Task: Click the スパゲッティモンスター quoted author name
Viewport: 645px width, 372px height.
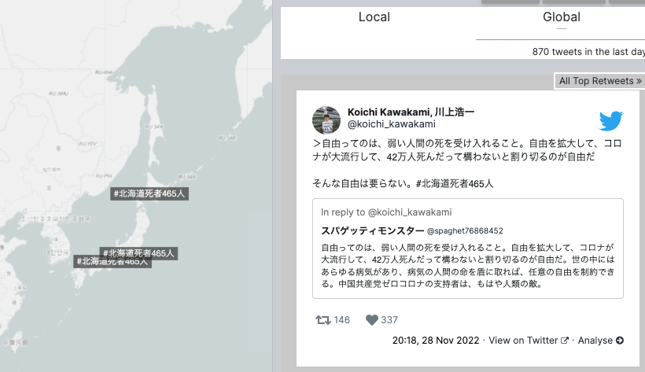Action: [x=372, y=231]
